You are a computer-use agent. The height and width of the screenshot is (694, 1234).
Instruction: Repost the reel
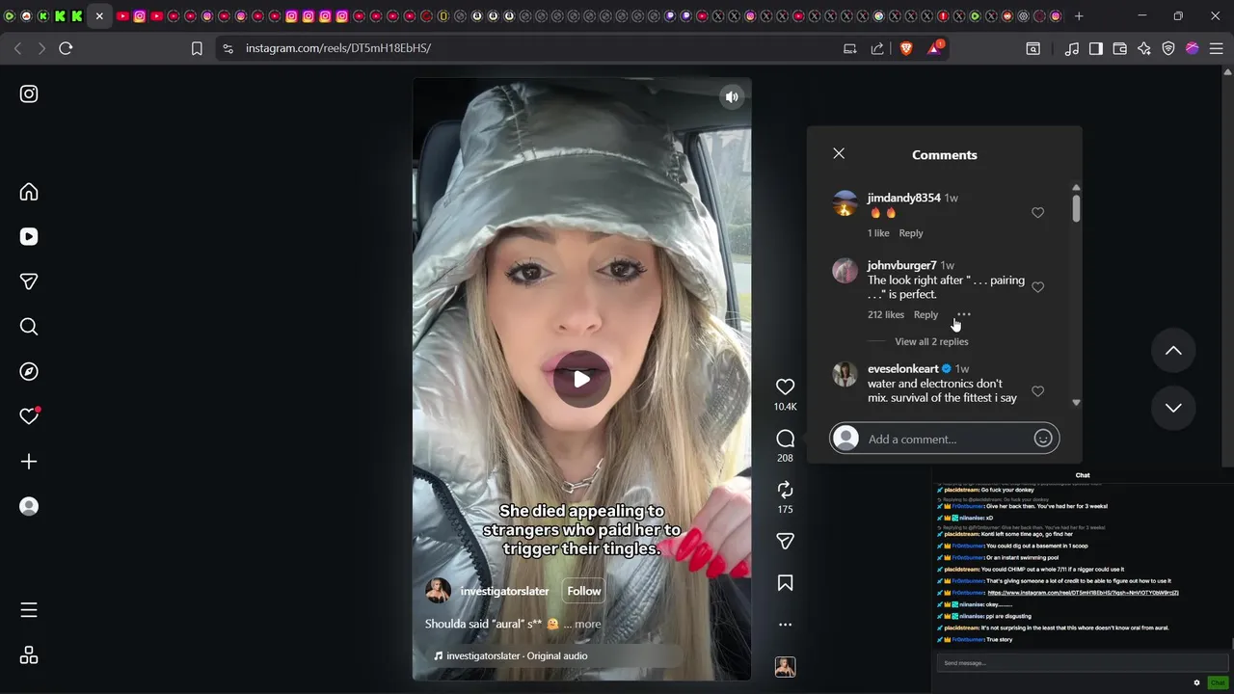(785, 490)
